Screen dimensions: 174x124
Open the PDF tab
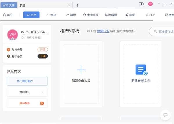tap(150, 15)
